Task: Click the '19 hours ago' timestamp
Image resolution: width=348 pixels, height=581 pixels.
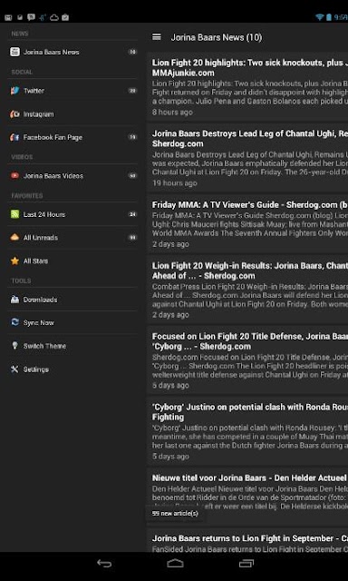Action: [175, 182]
